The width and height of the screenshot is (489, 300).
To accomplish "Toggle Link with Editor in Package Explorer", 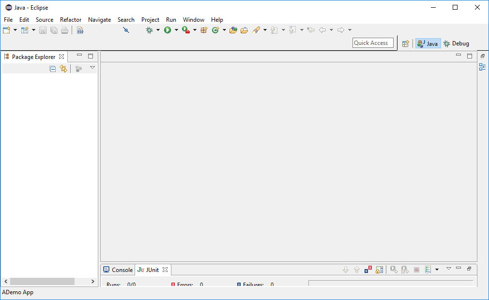I will pos(63,68).
